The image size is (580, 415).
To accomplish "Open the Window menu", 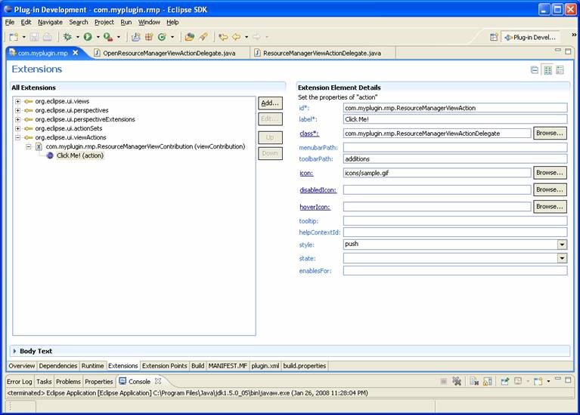I will [149, 22].
